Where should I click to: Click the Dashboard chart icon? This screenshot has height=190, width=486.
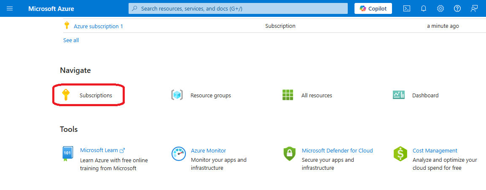pyautogui.click(x=398, y=95)
